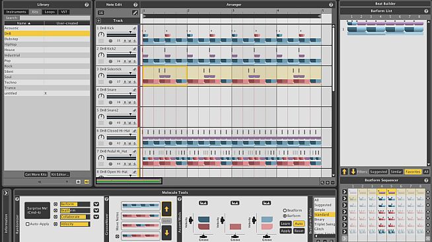The width and height of the screenshot is (432, 242).
Task: Switch to the Instruments tab
Action: [x=16, y=12]
